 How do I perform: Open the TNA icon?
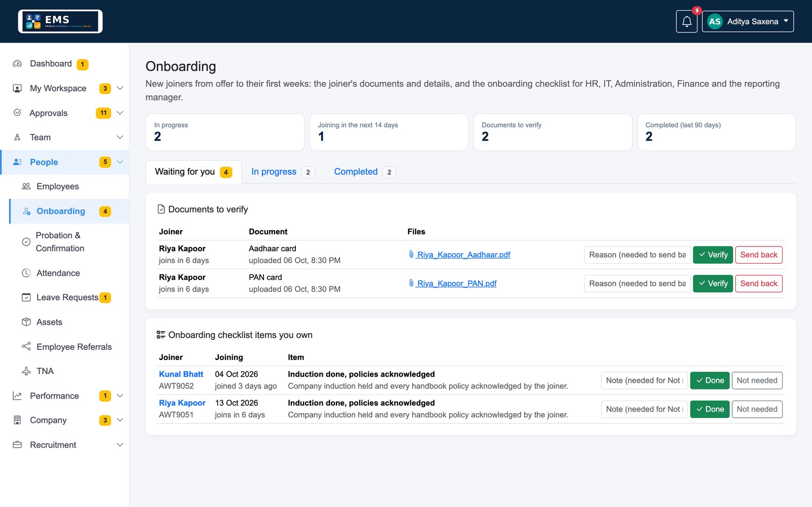click(x=26, y=371)
